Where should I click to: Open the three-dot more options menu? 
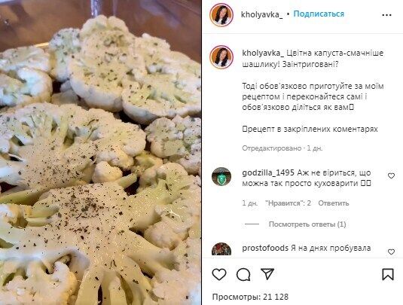click(x=386, y=15)
